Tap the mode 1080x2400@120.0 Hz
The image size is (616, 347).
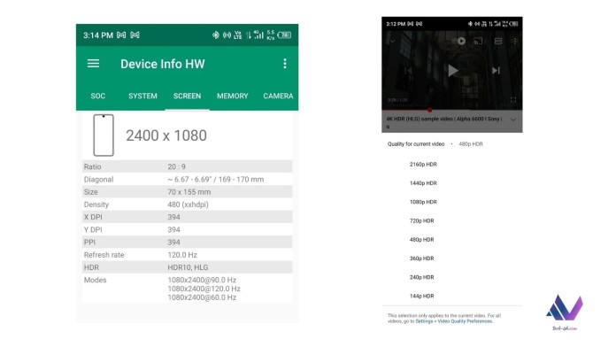pos(204,289)
